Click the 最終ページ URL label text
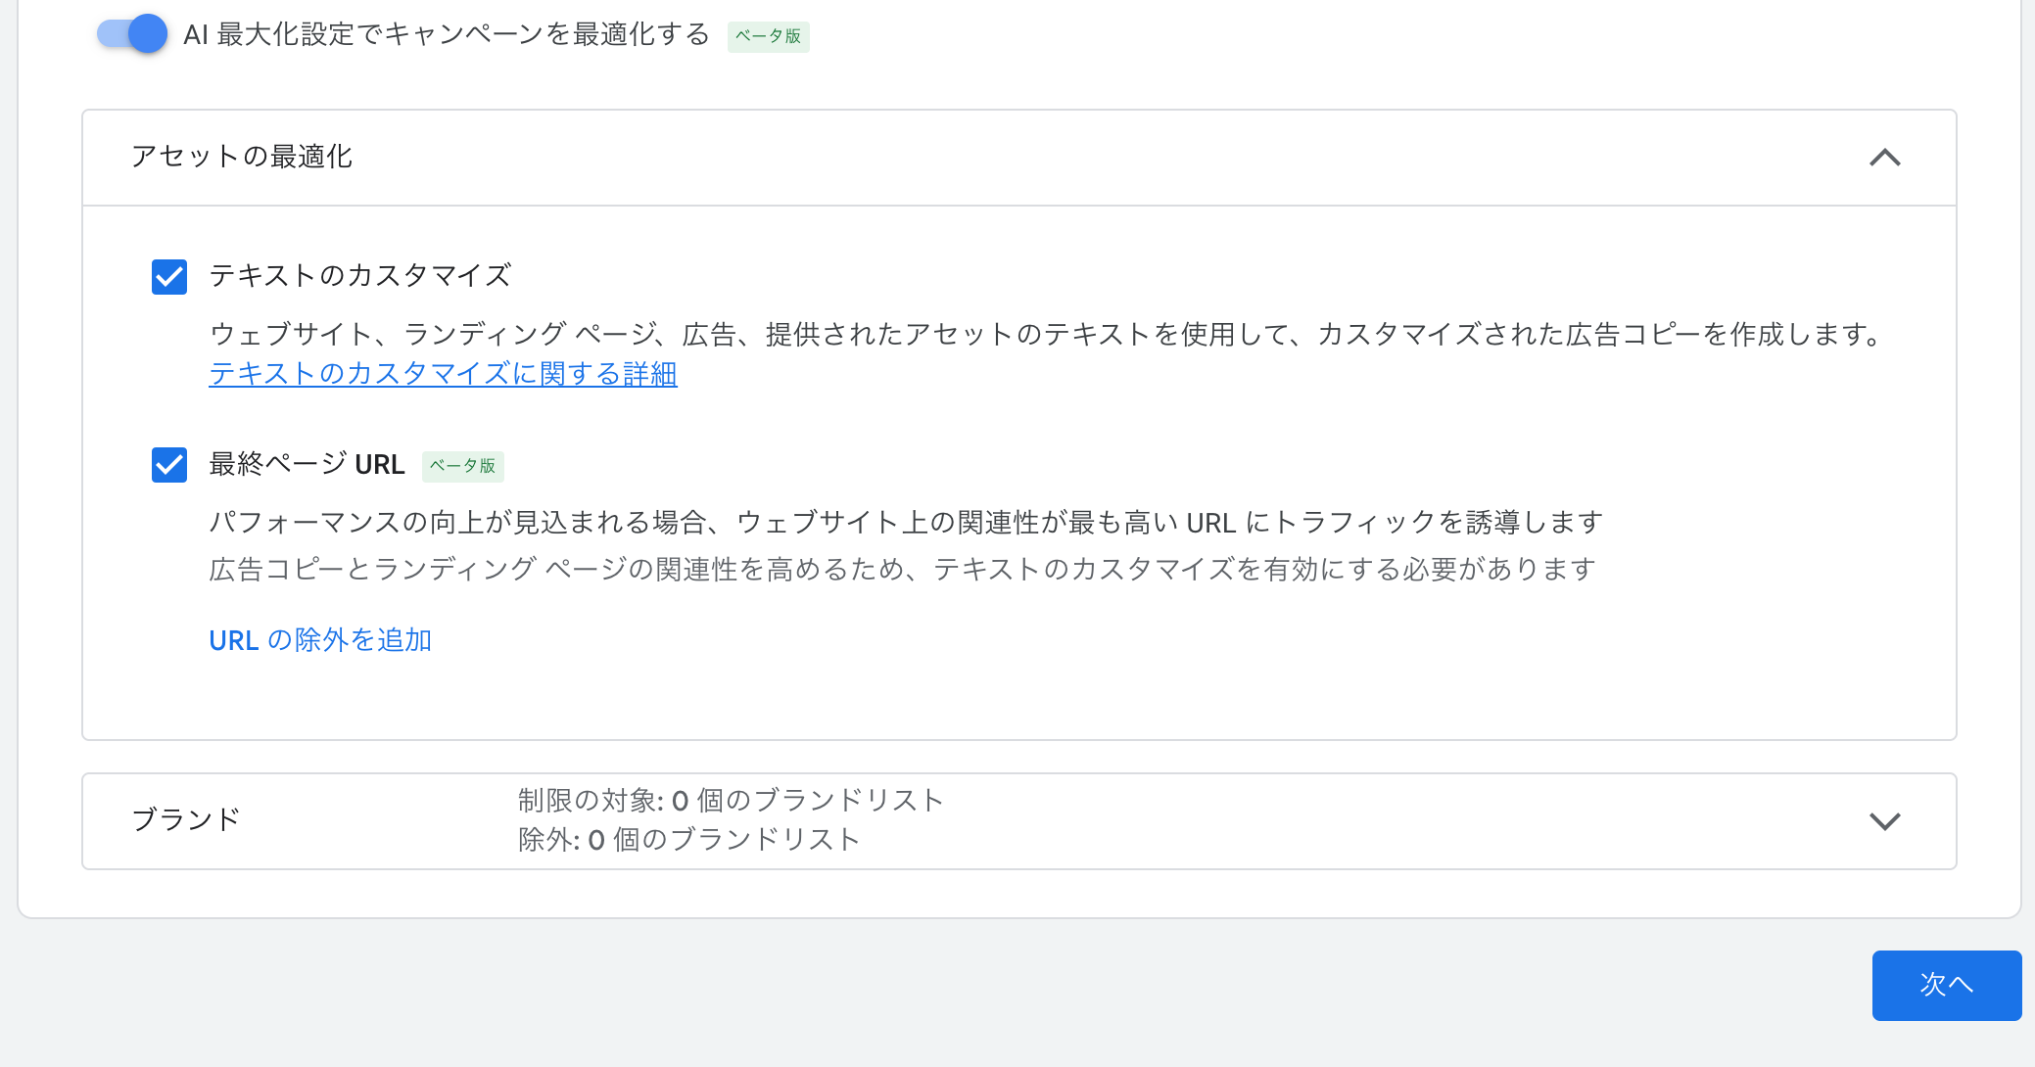Screen dimensions: 2035x1067 click(307, 464)
